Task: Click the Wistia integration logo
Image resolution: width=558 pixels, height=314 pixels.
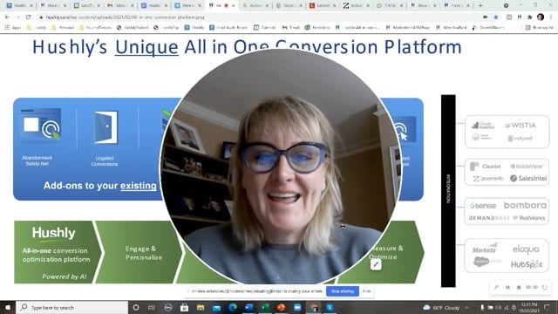Action: (521, 126)
